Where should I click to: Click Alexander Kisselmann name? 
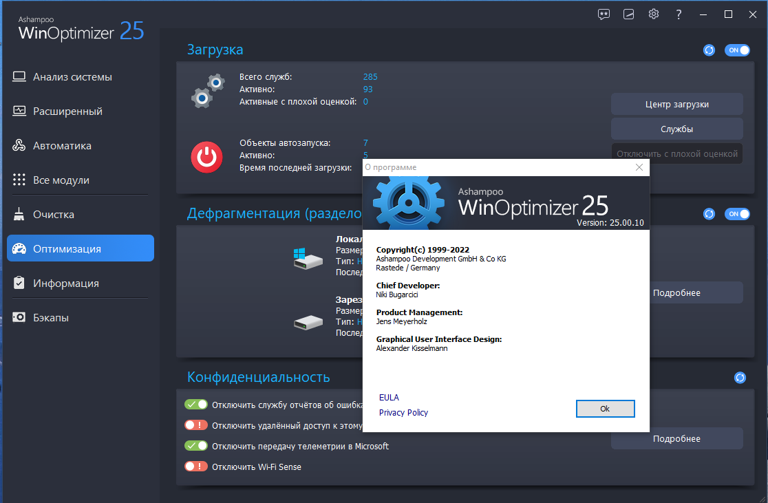tap(412, 349)
